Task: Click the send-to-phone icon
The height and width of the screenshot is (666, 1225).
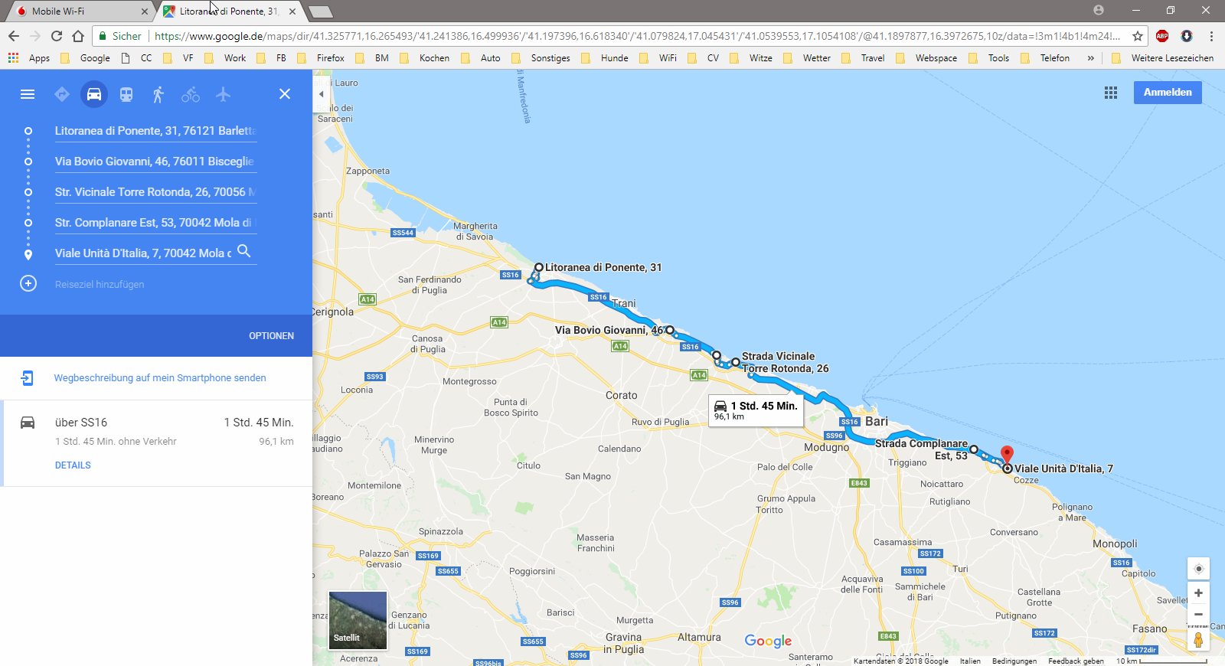Action: pyautogui.click(x=27, y=378)
